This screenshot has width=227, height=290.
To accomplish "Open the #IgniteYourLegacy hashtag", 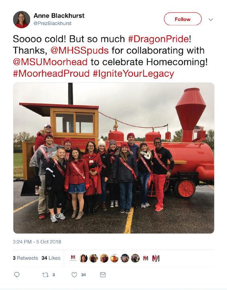I will click(x=133, y=74).
